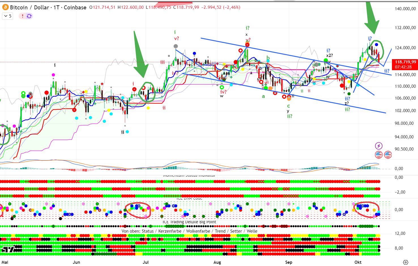Open the purple lightning bolt event marker
This screenshot has width=418, height=266.
379,146
